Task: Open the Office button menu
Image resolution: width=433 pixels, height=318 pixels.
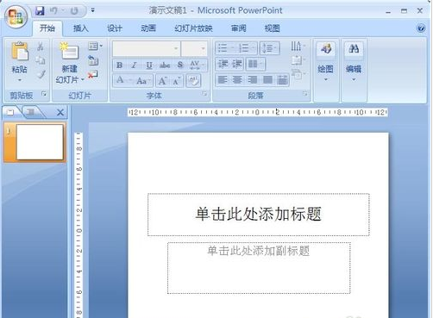Action: coord(16,16)
